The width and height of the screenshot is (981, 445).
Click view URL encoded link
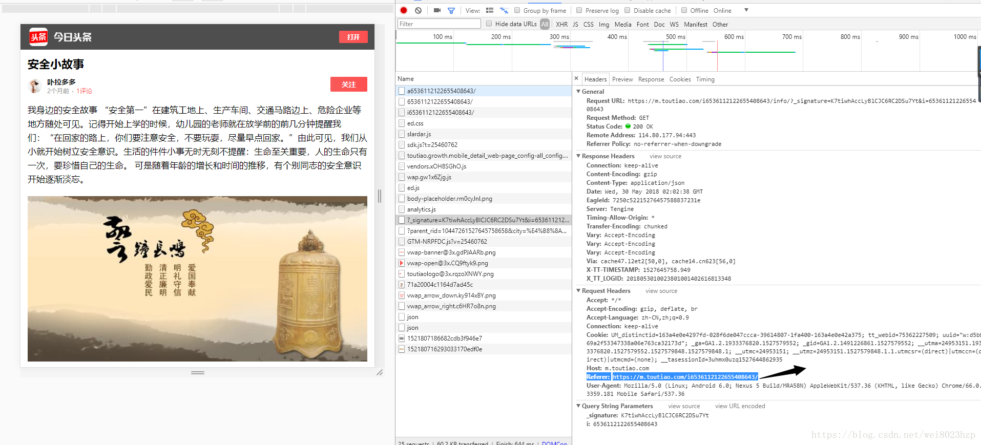pyautogui.click(x=740, y=406)
